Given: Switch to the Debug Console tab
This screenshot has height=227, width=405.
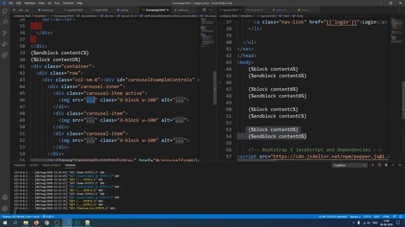Looking at the screenshot, I should [51, 165].
